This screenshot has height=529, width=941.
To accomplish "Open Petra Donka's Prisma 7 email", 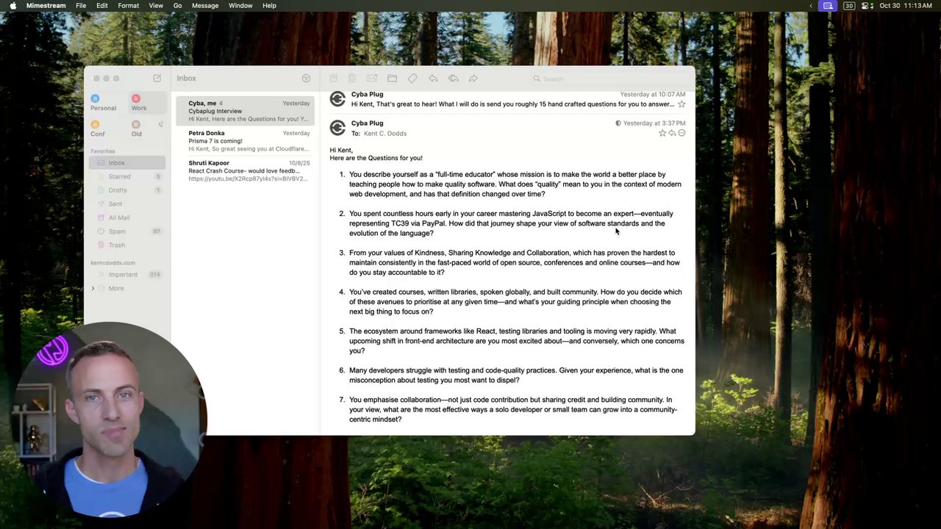I will 246,141.
